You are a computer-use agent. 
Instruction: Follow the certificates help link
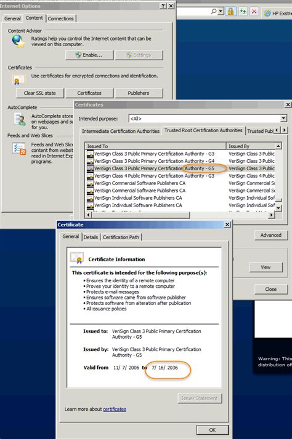point(115,409)
